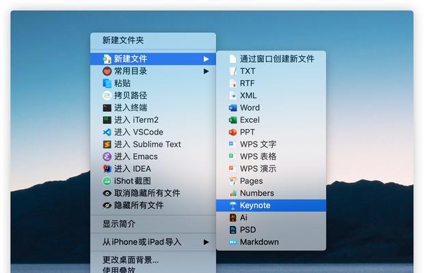Screen dimensions: 424x273
Task: Click the Numbers bar chart icon
Action: click(x=233, y=193)
